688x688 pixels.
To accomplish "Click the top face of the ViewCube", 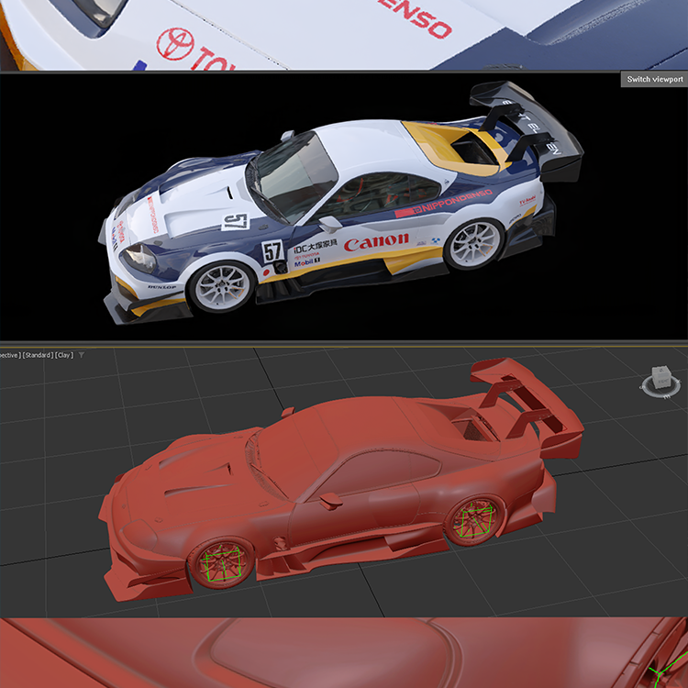I will [x=660, y=372].
